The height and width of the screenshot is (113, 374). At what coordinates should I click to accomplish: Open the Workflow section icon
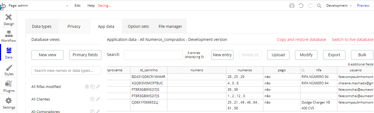(x=9, y=34)
